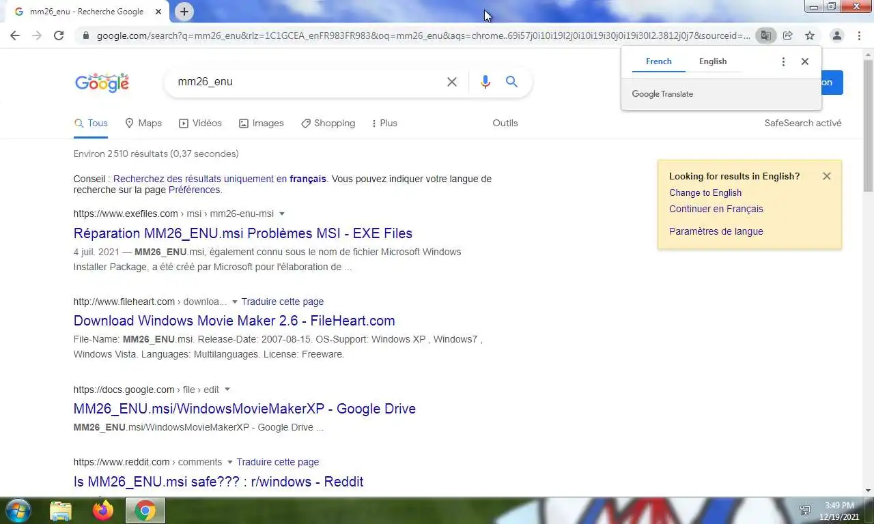Expand dropdown arrow next to fileheart.com URL
Image resolution: width=874 pixels, height=524 pixels.
pos(235,302)
